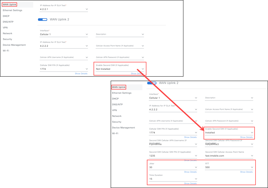Select Ethernet Settings in lower panel sidebar
The image size is (268, 188).
pos(122,93)
